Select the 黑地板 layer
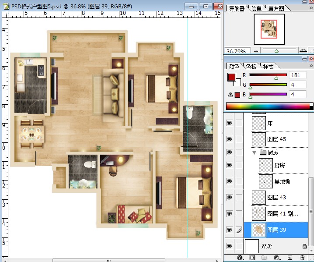Screen dimensions: 314x262 [x=283, y=181]
